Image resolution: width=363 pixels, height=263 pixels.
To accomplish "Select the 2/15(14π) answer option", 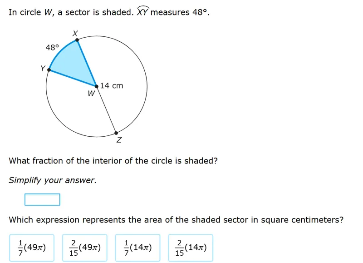I will 191,248.
